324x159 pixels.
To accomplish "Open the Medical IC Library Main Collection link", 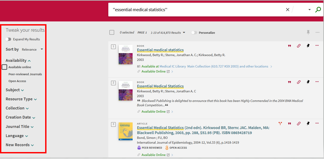I will click(x=214, y=66).
